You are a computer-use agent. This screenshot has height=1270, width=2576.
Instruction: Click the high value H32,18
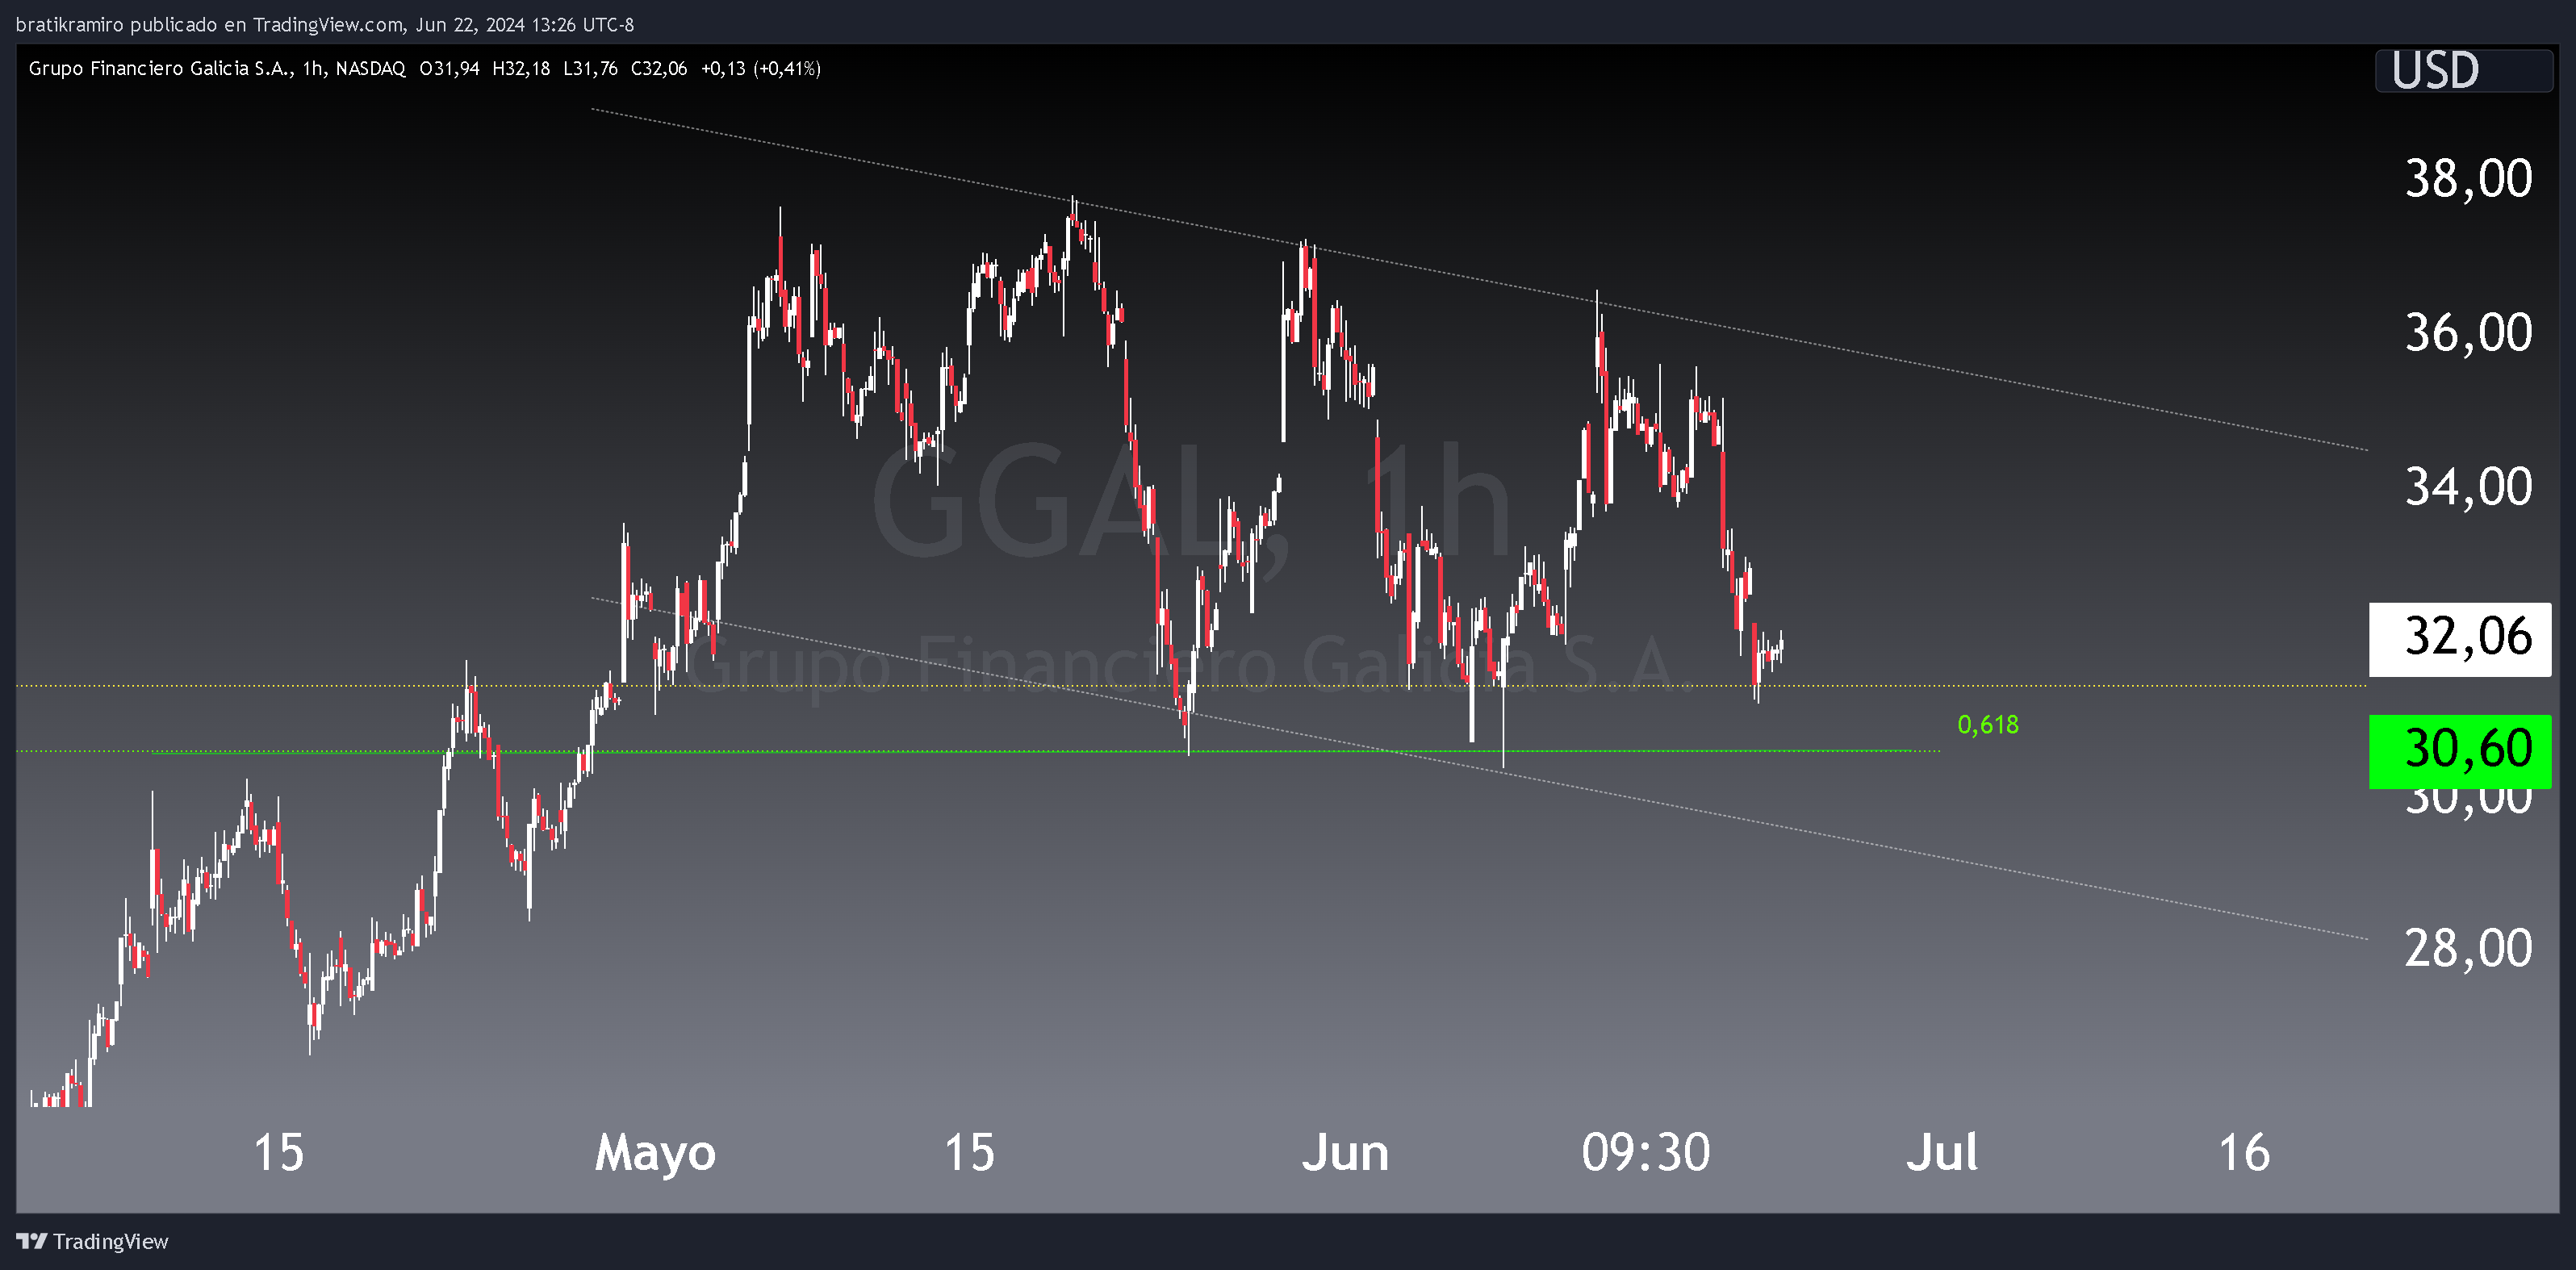521,69
